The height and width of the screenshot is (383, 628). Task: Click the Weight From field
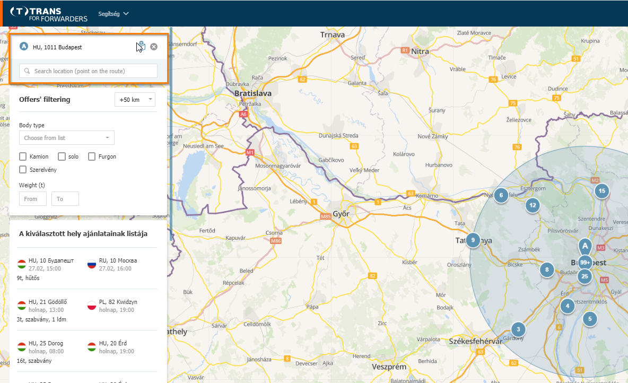click(33, 199)
